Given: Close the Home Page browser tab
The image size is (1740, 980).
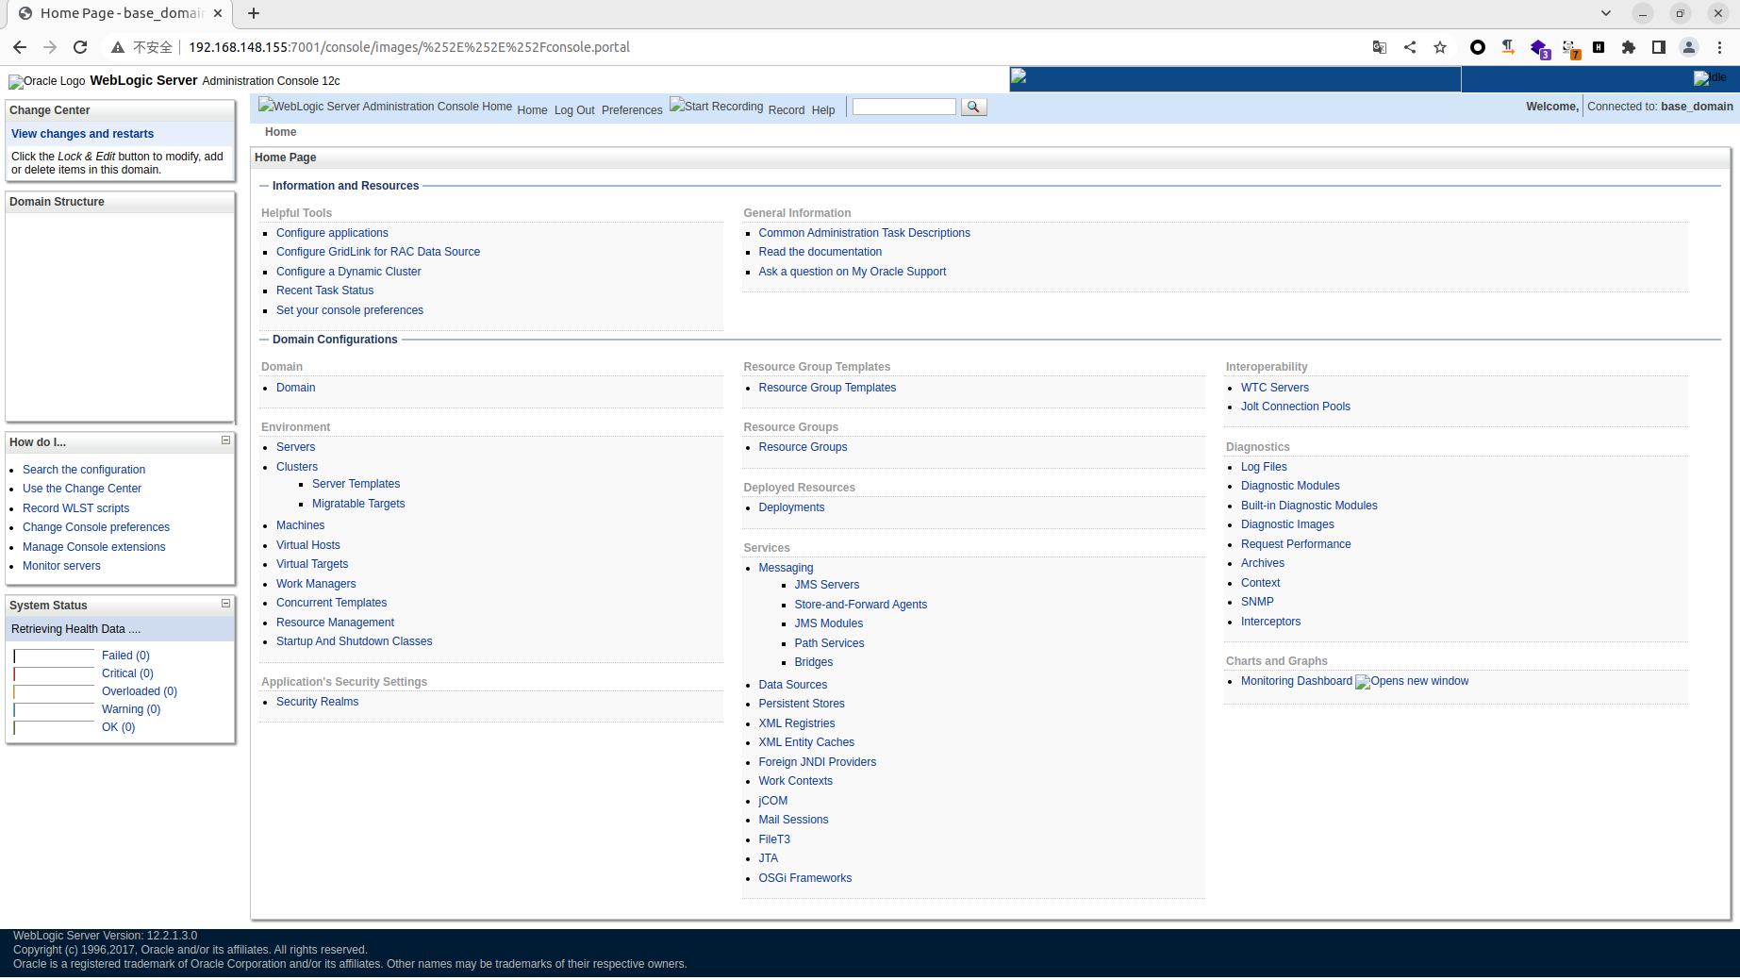Looking at the screenshot, I should [x=218, y=13].
